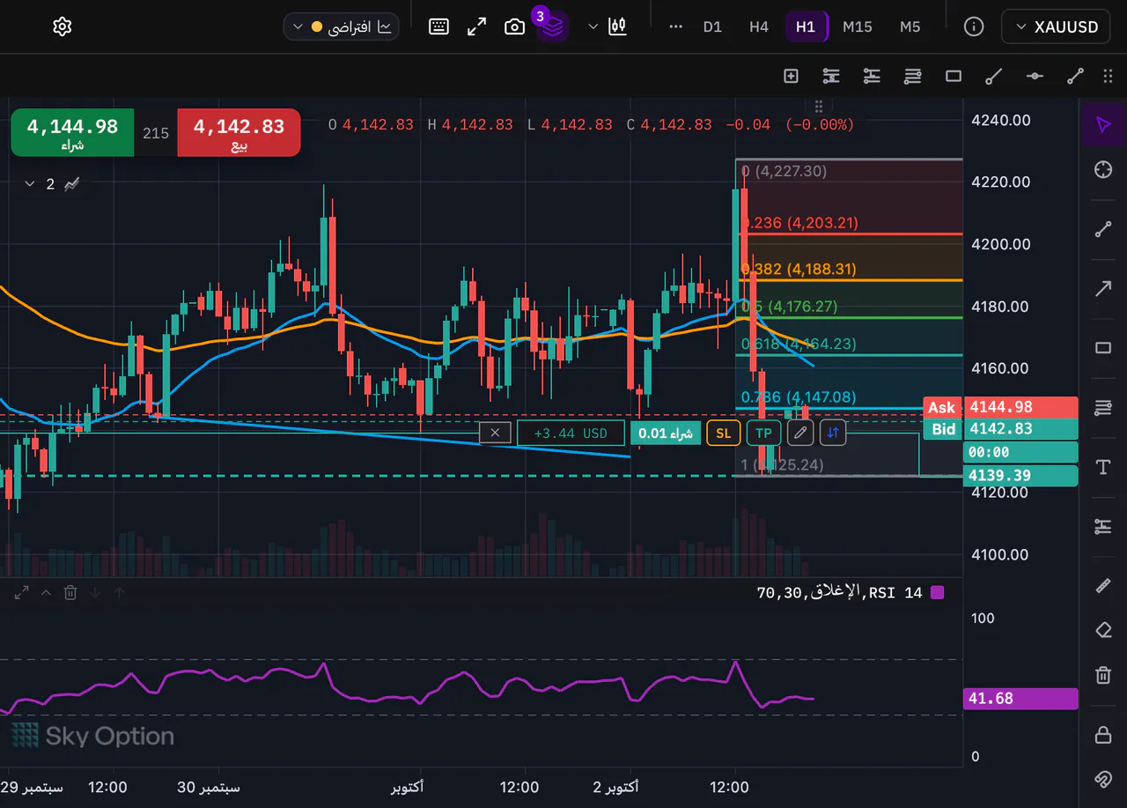Screen dimensions: 1127x808
Task: Collapse the RSI pane with chevron
Action: pyautogui.click(x=46, y=593)
